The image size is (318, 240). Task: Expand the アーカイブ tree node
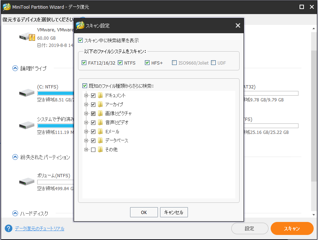click(x=86, y=105)
